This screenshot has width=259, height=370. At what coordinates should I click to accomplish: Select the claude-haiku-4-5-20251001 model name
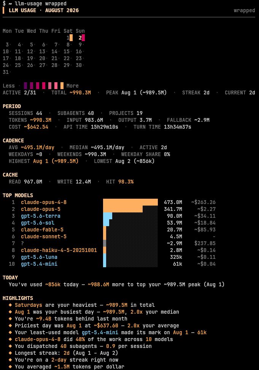tap(59, 250)
